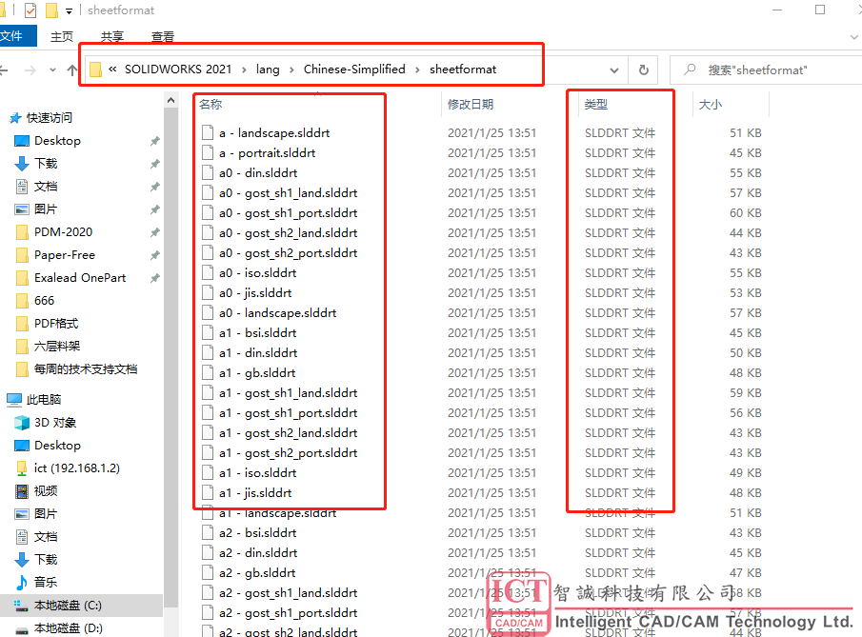
Task: Expand the breadcrumb overflow chevron
Action: [x=112, y=70]
